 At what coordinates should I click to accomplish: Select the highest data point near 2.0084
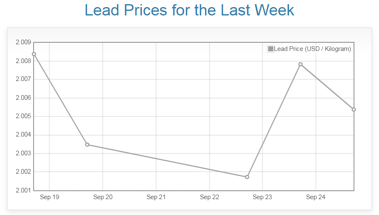[x=34, y=54]
